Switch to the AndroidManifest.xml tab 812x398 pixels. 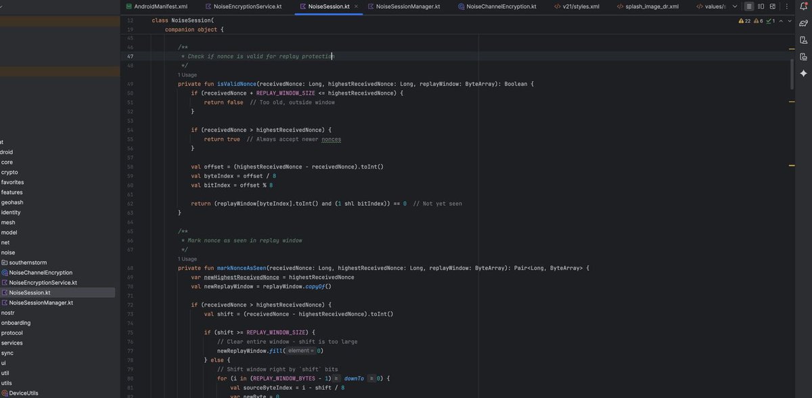coord(156,6)
